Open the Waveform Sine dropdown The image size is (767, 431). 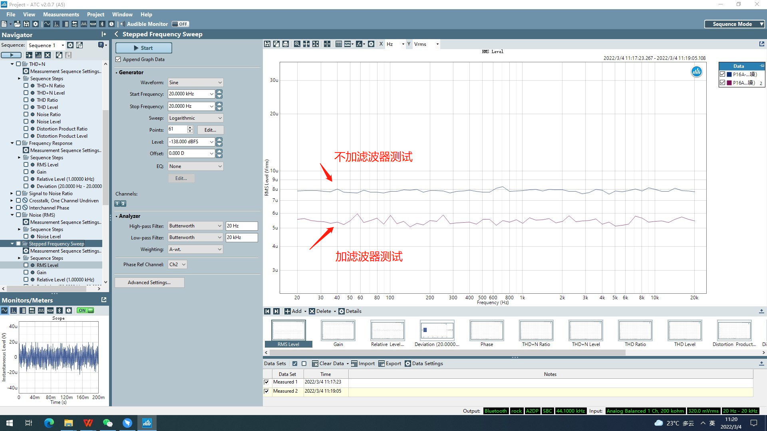point(195,83)
